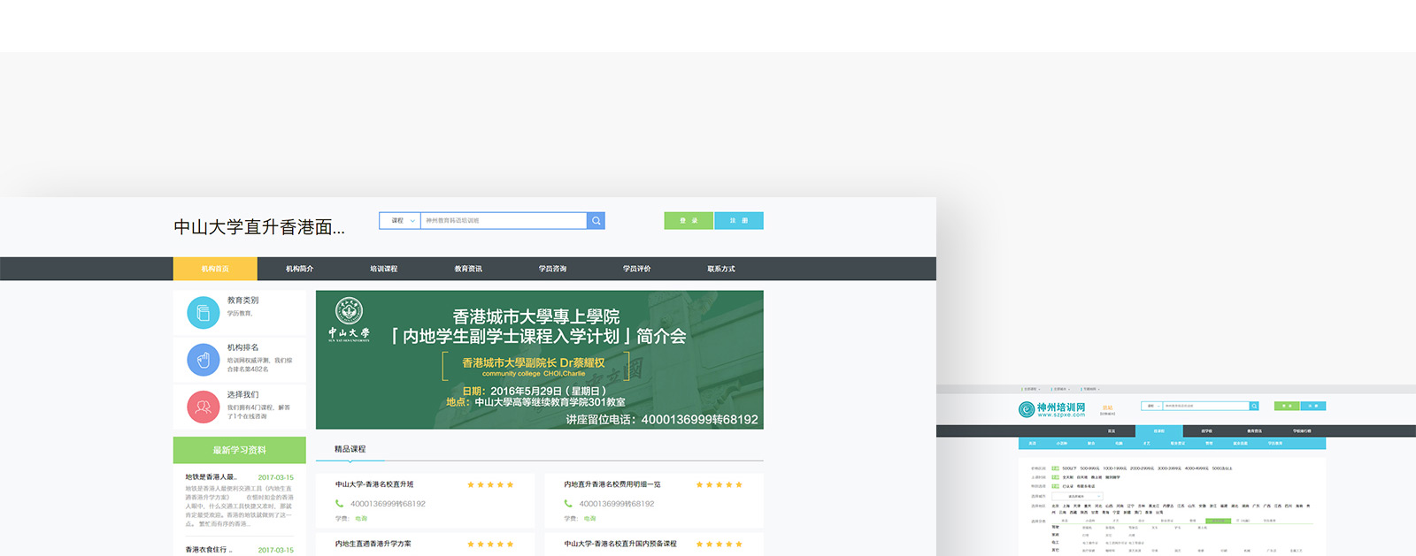The image size is (1416, 556).
Task: Select the 机构首页 navigation tab
Action: pos(215,269)
